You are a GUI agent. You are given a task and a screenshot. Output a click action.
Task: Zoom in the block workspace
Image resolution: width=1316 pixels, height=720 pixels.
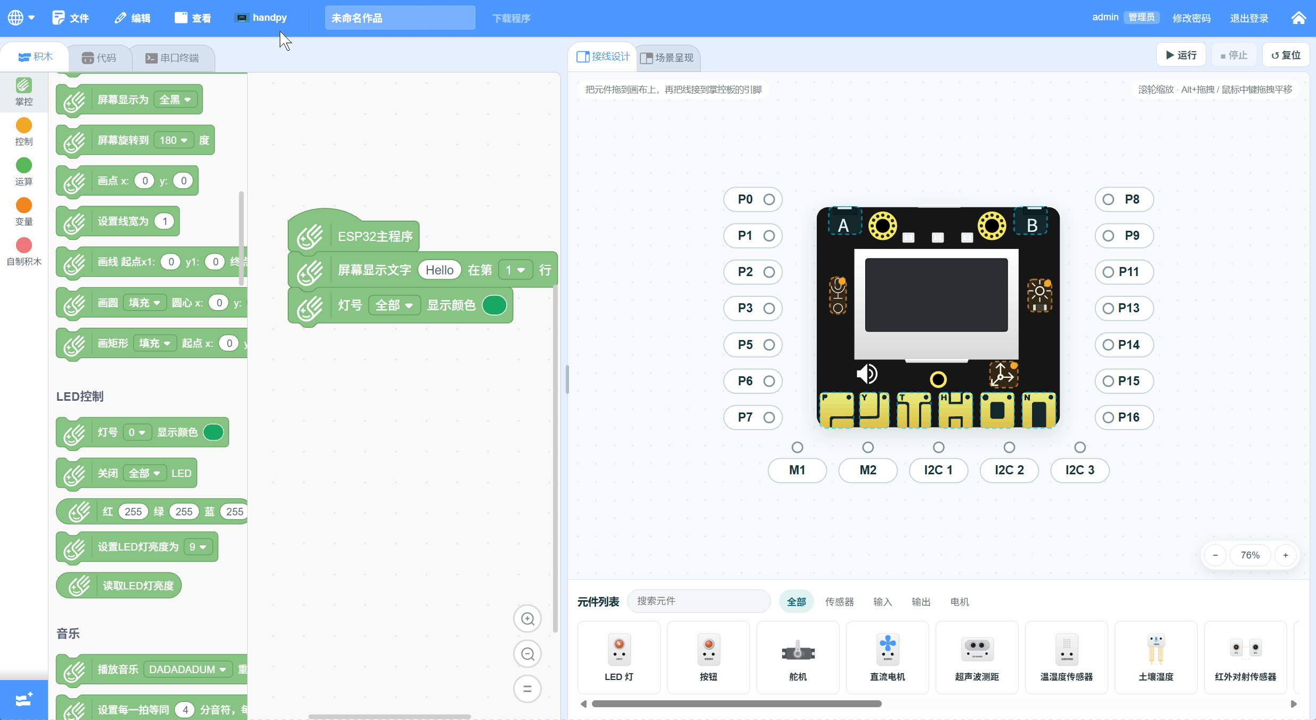tap(527, 619)
